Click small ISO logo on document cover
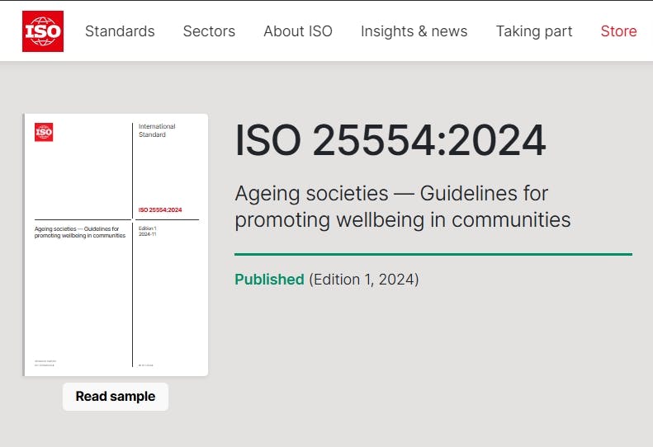653x447 pixels. [x=44, y=132]
